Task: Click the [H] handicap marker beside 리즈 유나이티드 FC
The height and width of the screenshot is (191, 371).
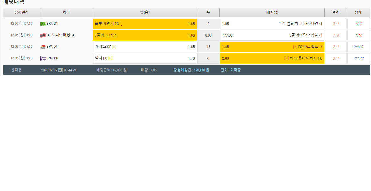Action: click(286, 58)
